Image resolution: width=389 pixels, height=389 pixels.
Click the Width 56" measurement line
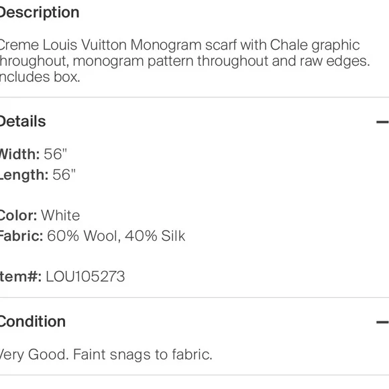[x=34, y=154]
